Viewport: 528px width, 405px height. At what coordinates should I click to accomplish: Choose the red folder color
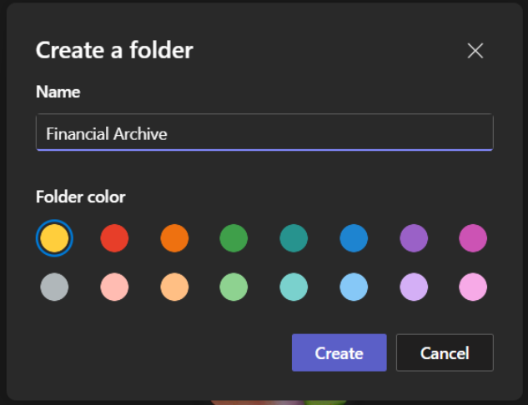[x=114, y=239]
